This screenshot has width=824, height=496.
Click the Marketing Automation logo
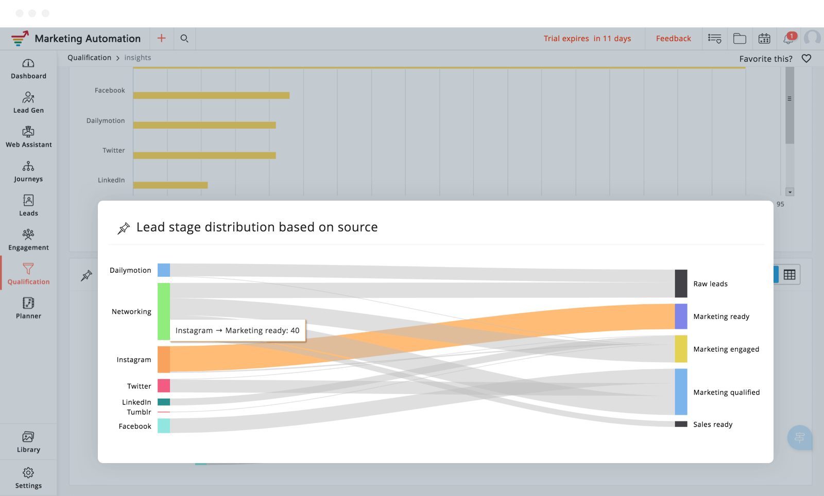pos(20,38)
